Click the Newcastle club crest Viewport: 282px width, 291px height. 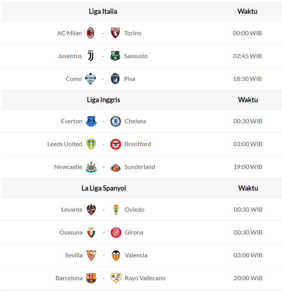pos(91,167)
